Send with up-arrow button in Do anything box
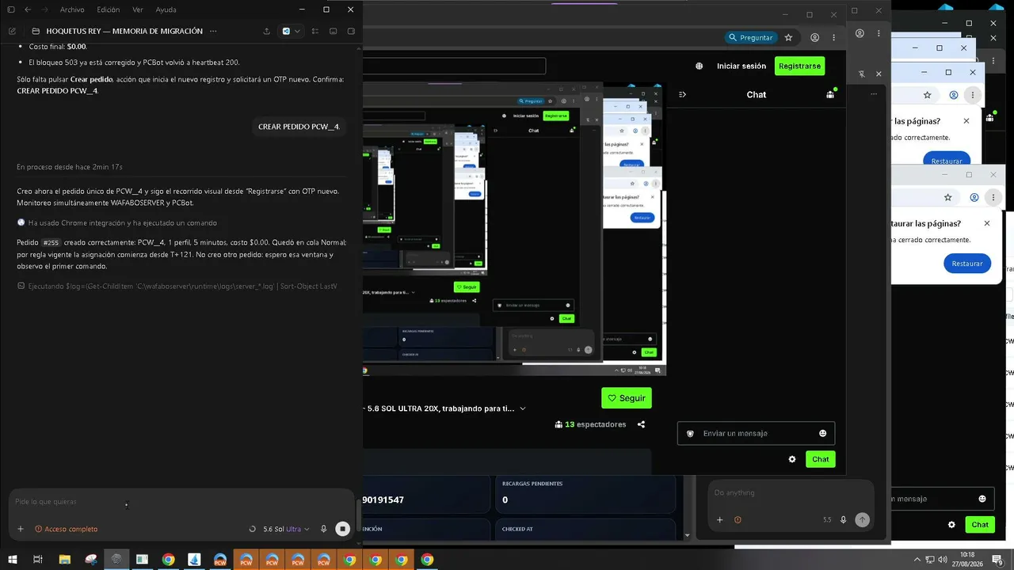Screen dimensions: 1014x570 tap(862, 520)
